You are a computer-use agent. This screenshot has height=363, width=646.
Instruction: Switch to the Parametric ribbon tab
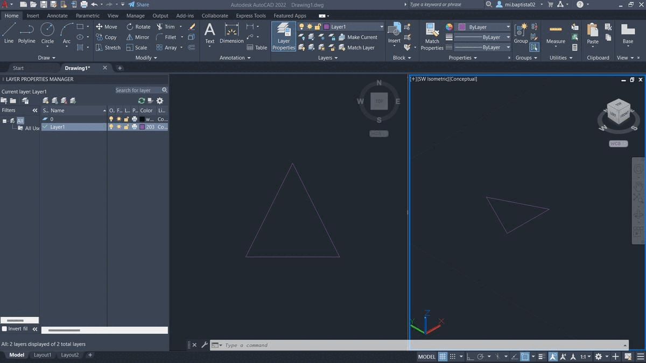pyautogui.click(x=88, y=16)
